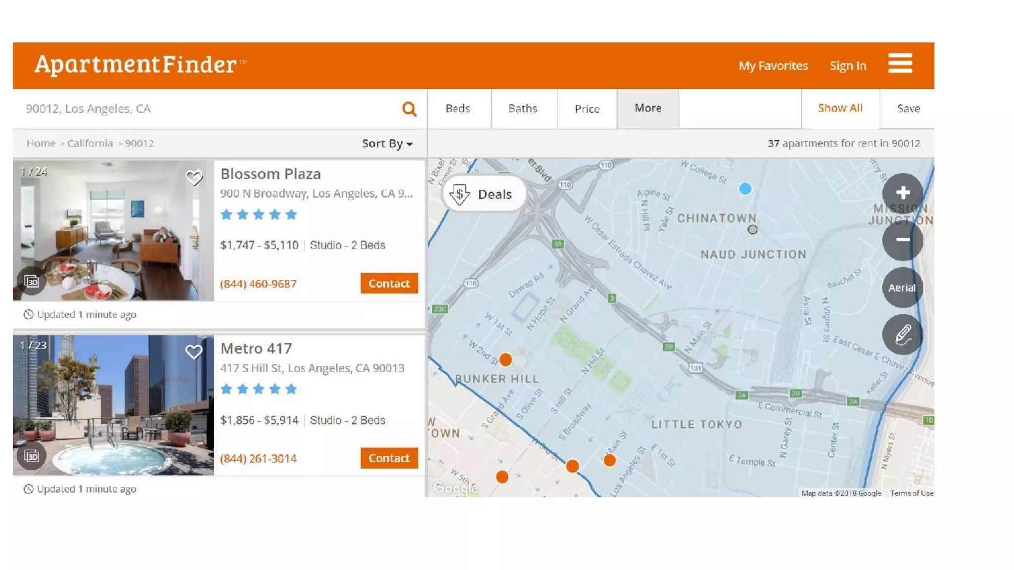Favorite Blossom Plaza with the heart icon
Image resolution: width=1014 pixels, height=570 pixels.
coord(194,177)
